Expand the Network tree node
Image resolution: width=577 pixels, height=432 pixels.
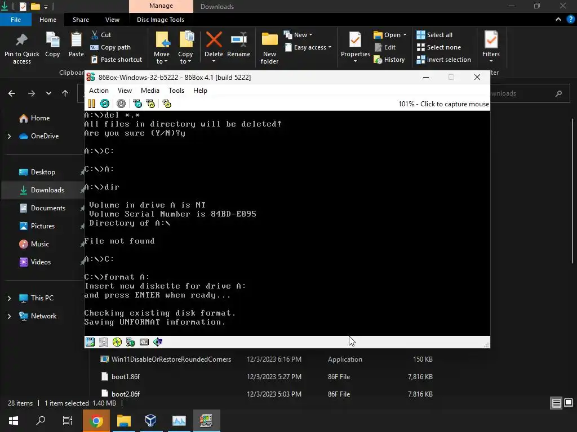tap(9, 316)
